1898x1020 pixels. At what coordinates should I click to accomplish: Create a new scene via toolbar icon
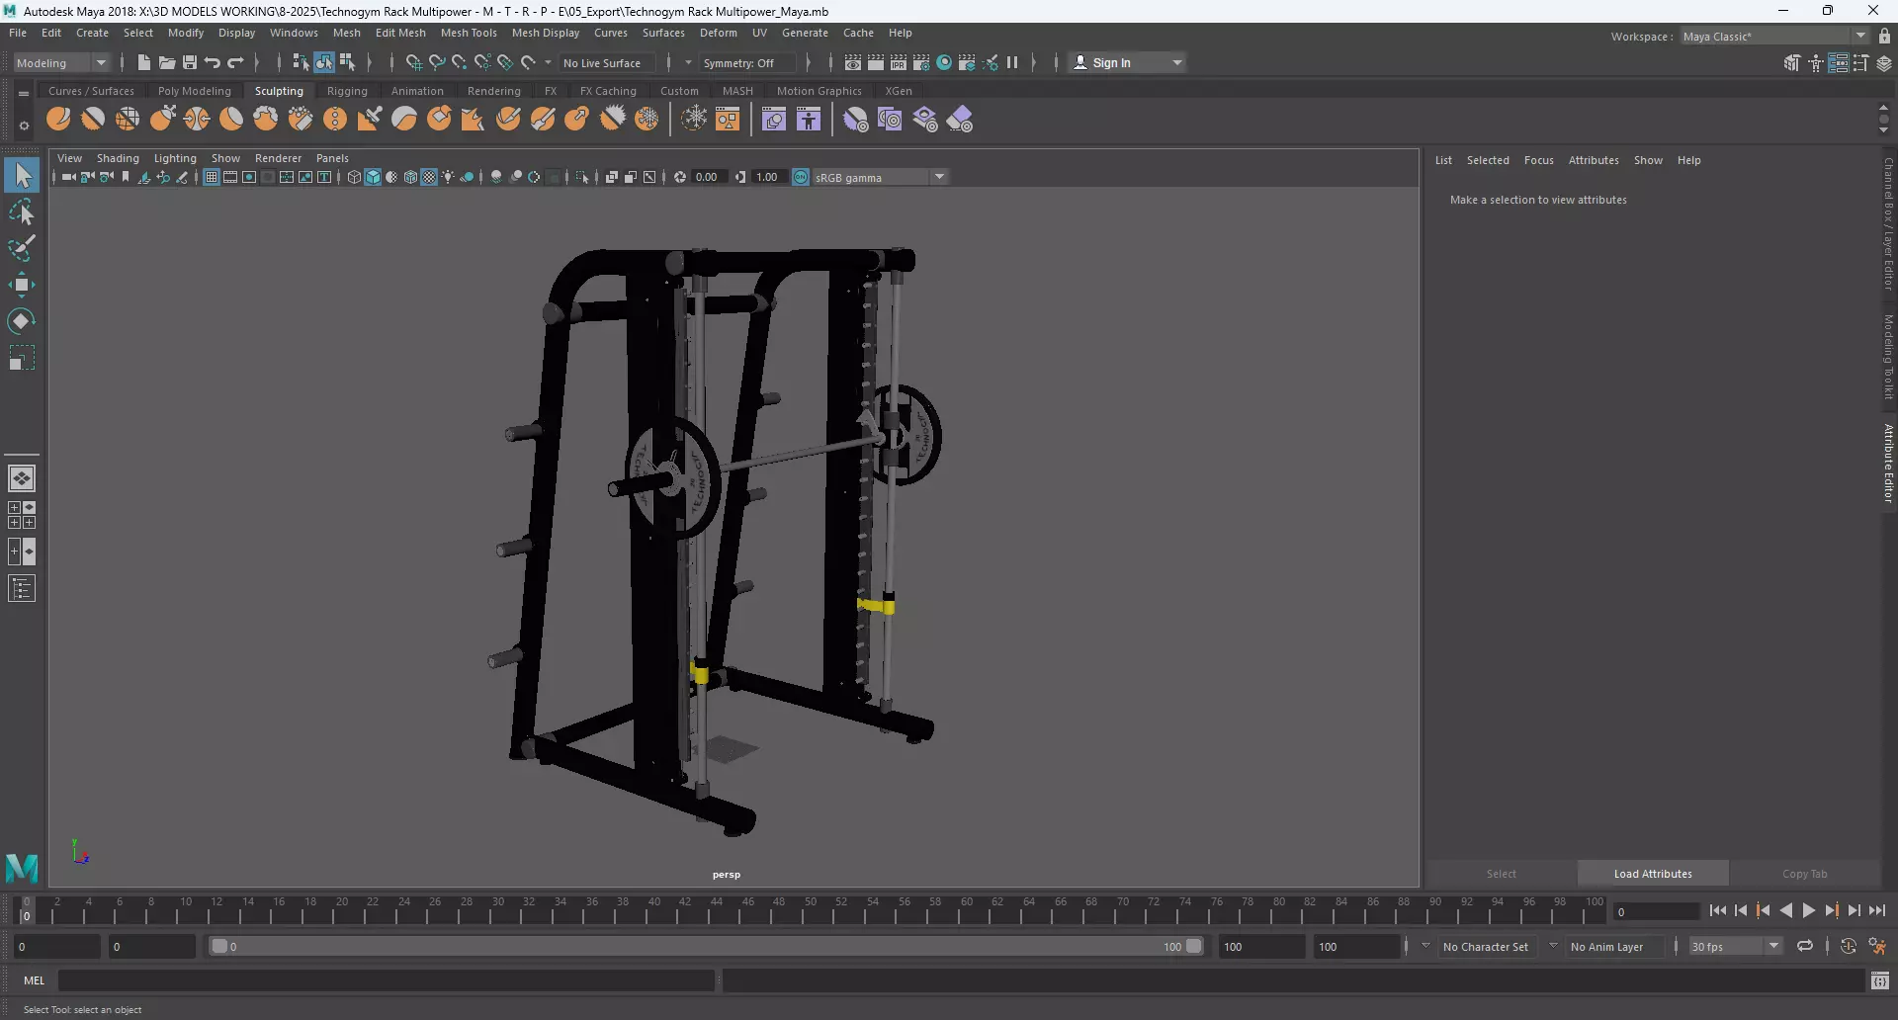coord(144,62)
